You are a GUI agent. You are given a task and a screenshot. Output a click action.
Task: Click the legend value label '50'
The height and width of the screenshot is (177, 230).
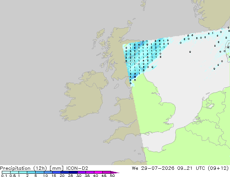[112, 176]
